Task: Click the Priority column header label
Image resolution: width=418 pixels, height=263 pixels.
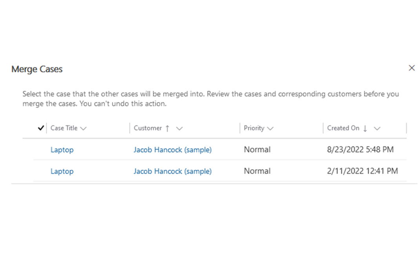Action: pyautogui.click(x=254, y=128)
